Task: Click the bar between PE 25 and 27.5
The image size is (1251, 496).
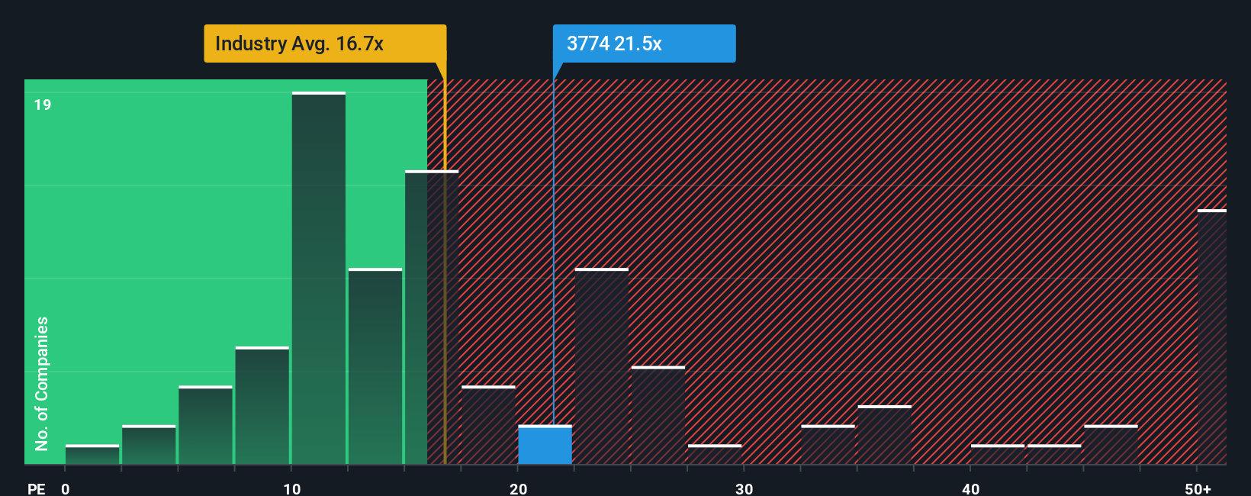Action: click(x=658, y=415)
